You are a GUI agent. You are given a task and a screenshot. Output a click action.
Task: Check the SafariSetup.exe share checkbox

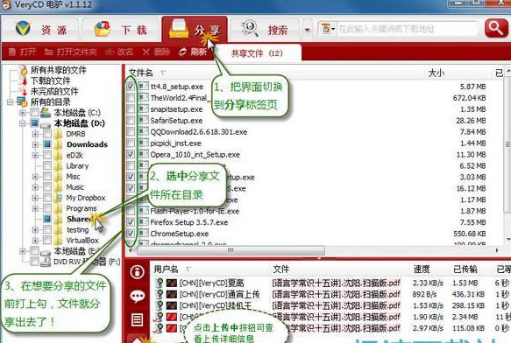131,121
